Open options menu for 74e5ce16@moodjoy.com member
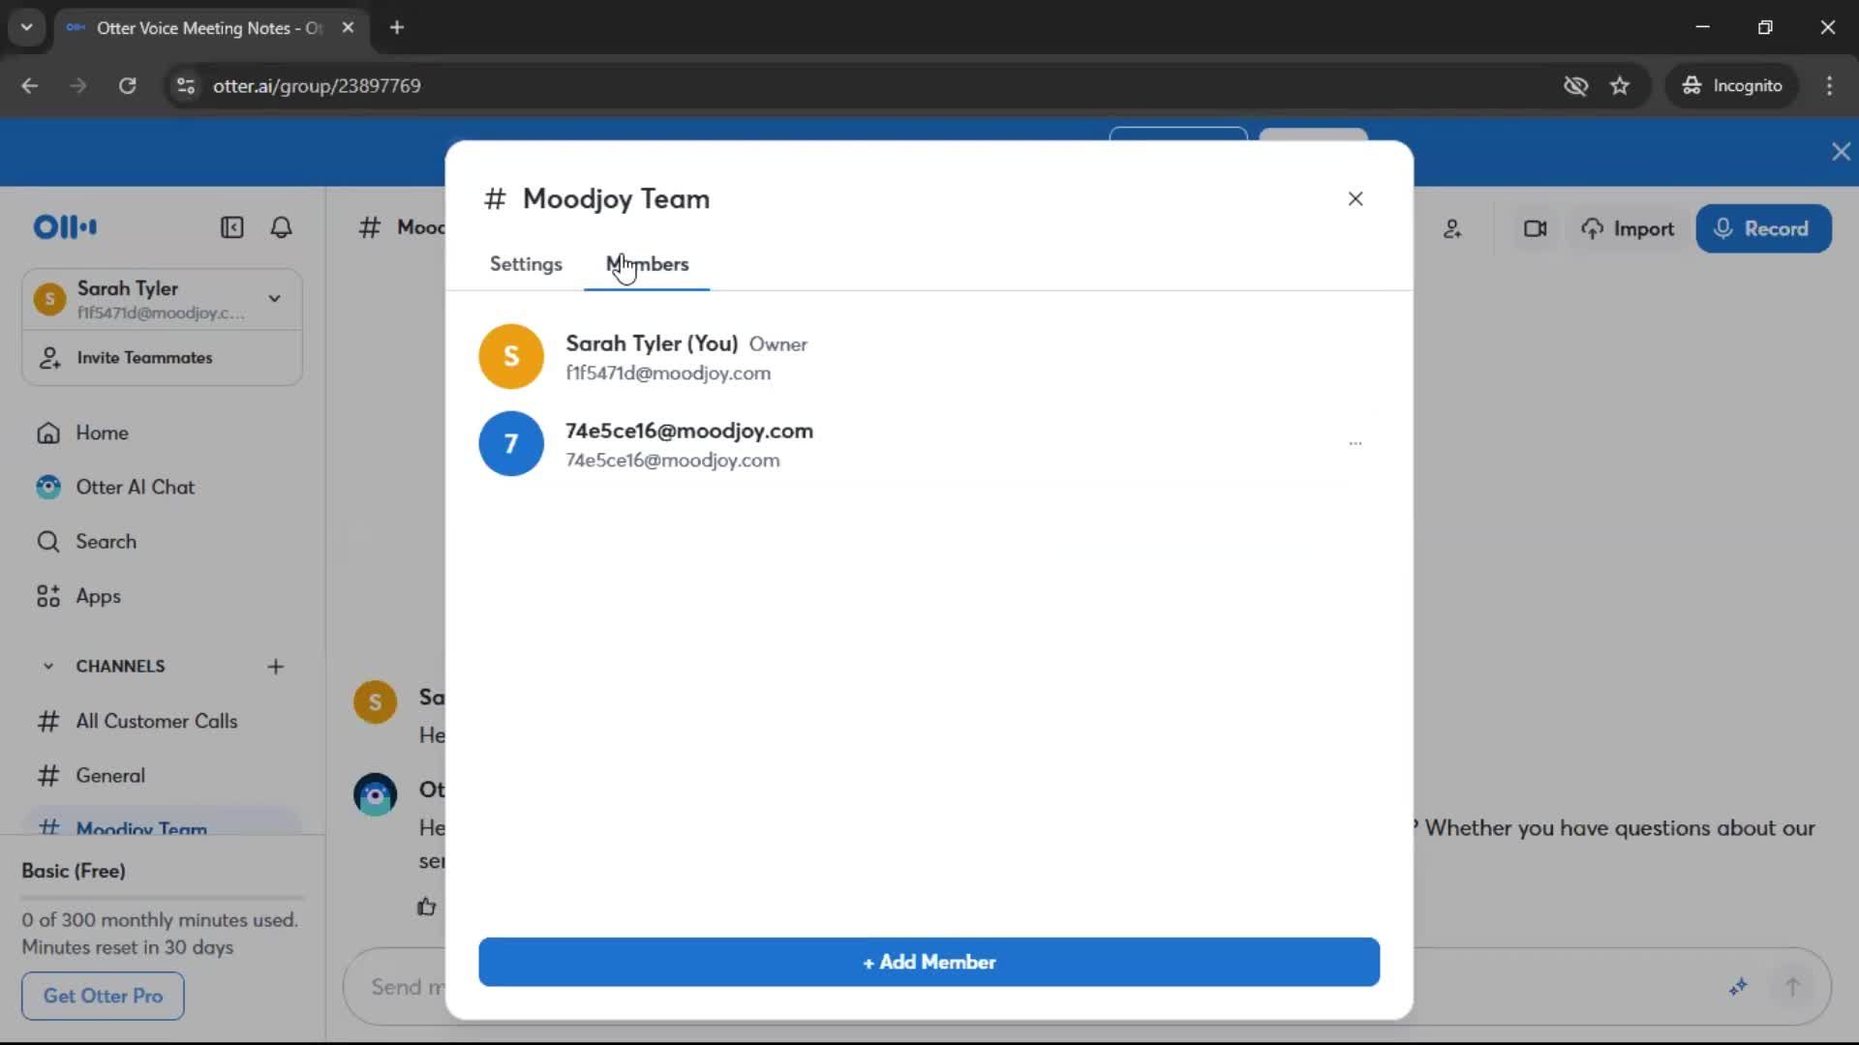This screenshot has height=1045, width=1859. (1356, 443)
